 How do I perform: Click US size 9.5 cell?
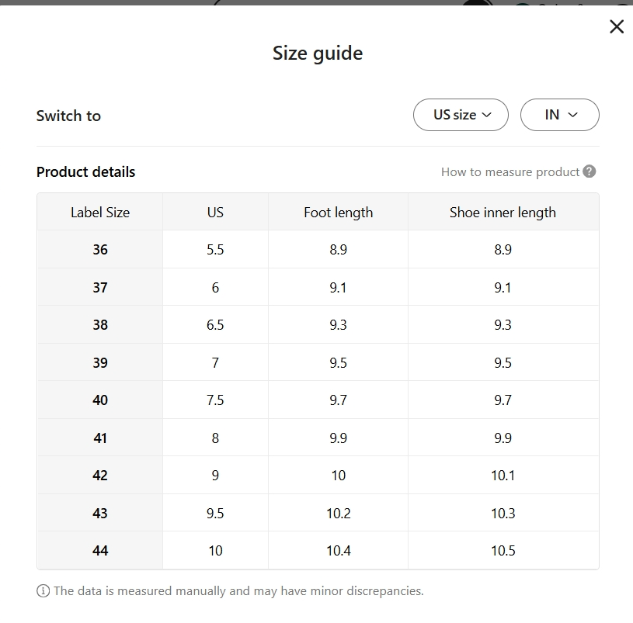(x=215, y=514)
